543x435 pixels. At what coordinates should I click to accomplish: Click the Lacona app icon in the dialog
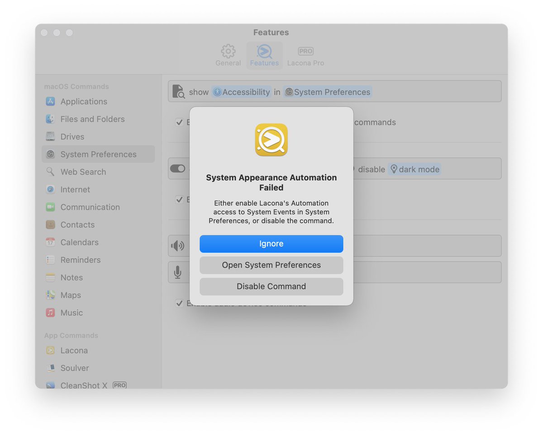[x=271, y=140]
